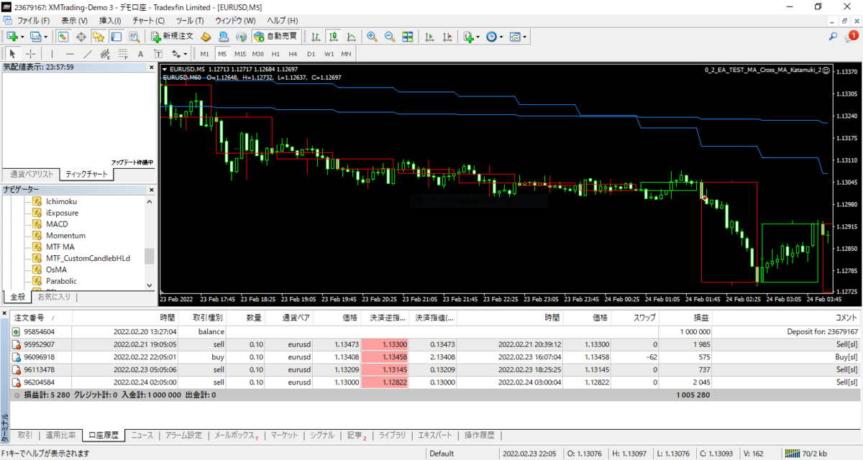Image resolution: width=863 pixels, height=460 pixels.
Task: Switch chart to M1 timeframe
Action: pos(204,54)
